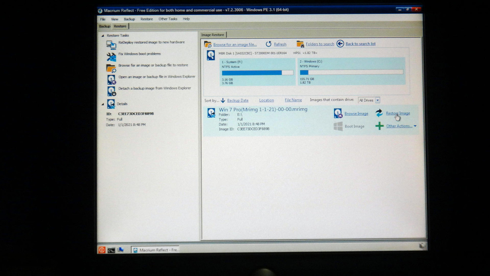Click ReDeploy restored image to new hardware
Viewport: 490px width, 276px height.
pos(152,43)
